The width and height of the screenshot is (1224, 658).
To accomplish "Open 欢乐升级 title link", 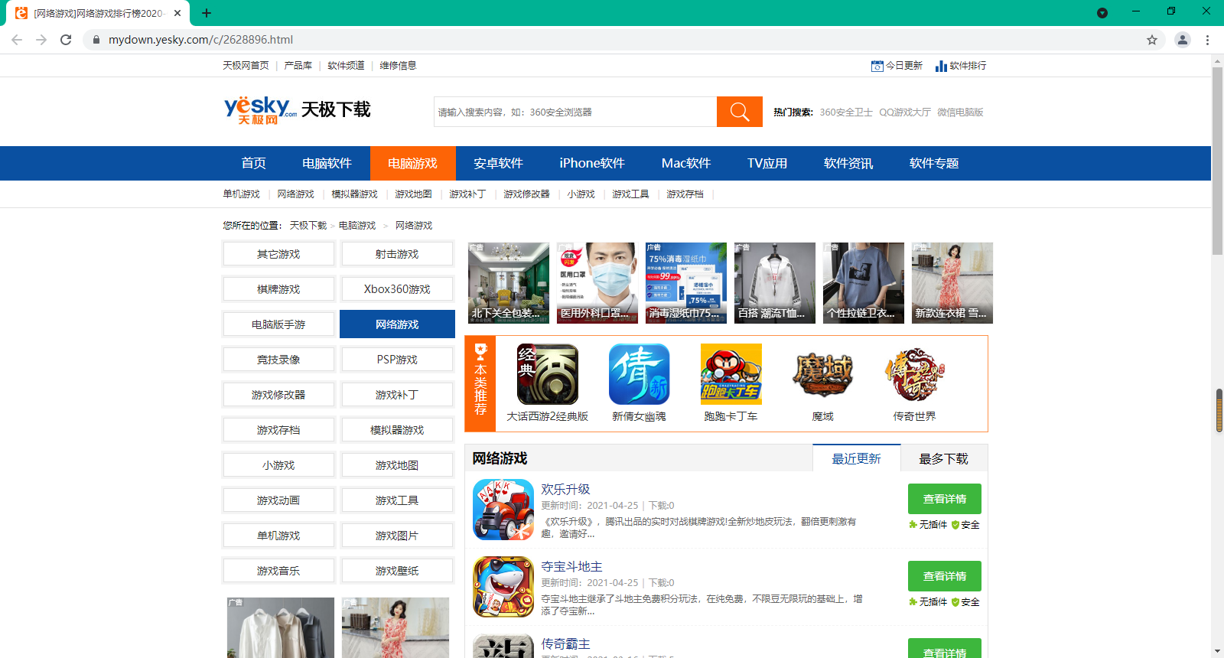I will (x=565, y=489).
